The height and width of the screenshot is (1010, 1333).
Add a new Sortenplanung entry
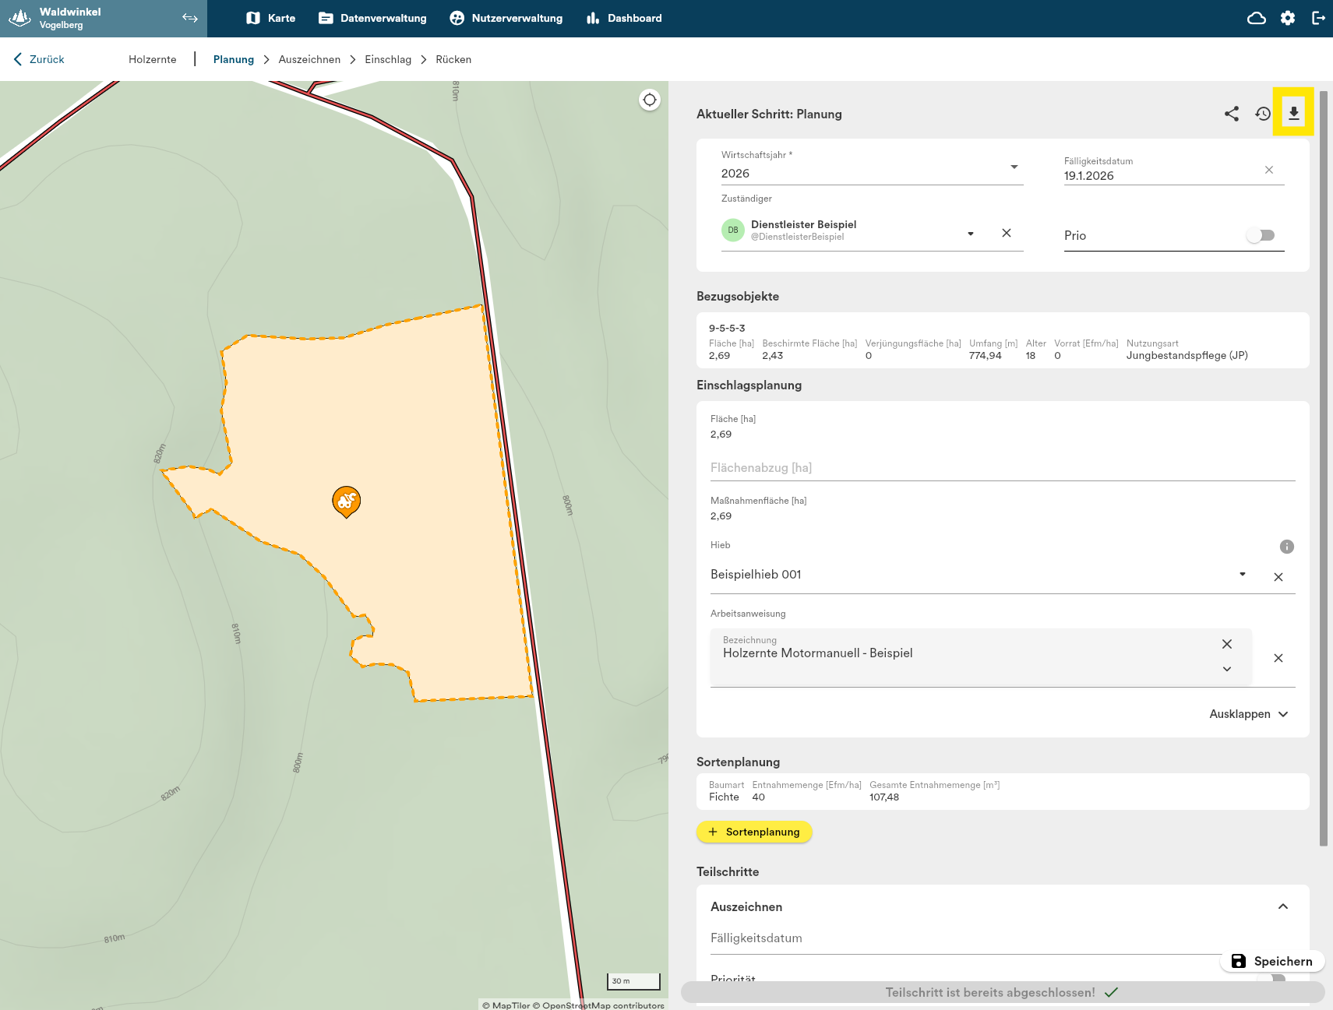753,832
